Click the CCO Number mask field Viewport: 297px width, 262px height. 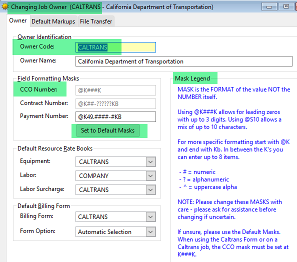pyautogui.click(x=115, y=90)
